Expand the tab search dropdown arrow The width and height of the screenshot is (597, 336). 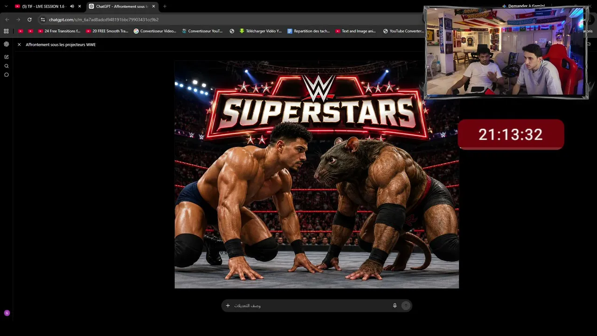[x=6, y=7]
